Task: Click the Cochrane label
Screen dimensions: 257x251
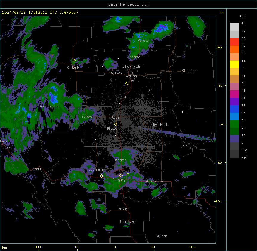Action: pos(96,169)
